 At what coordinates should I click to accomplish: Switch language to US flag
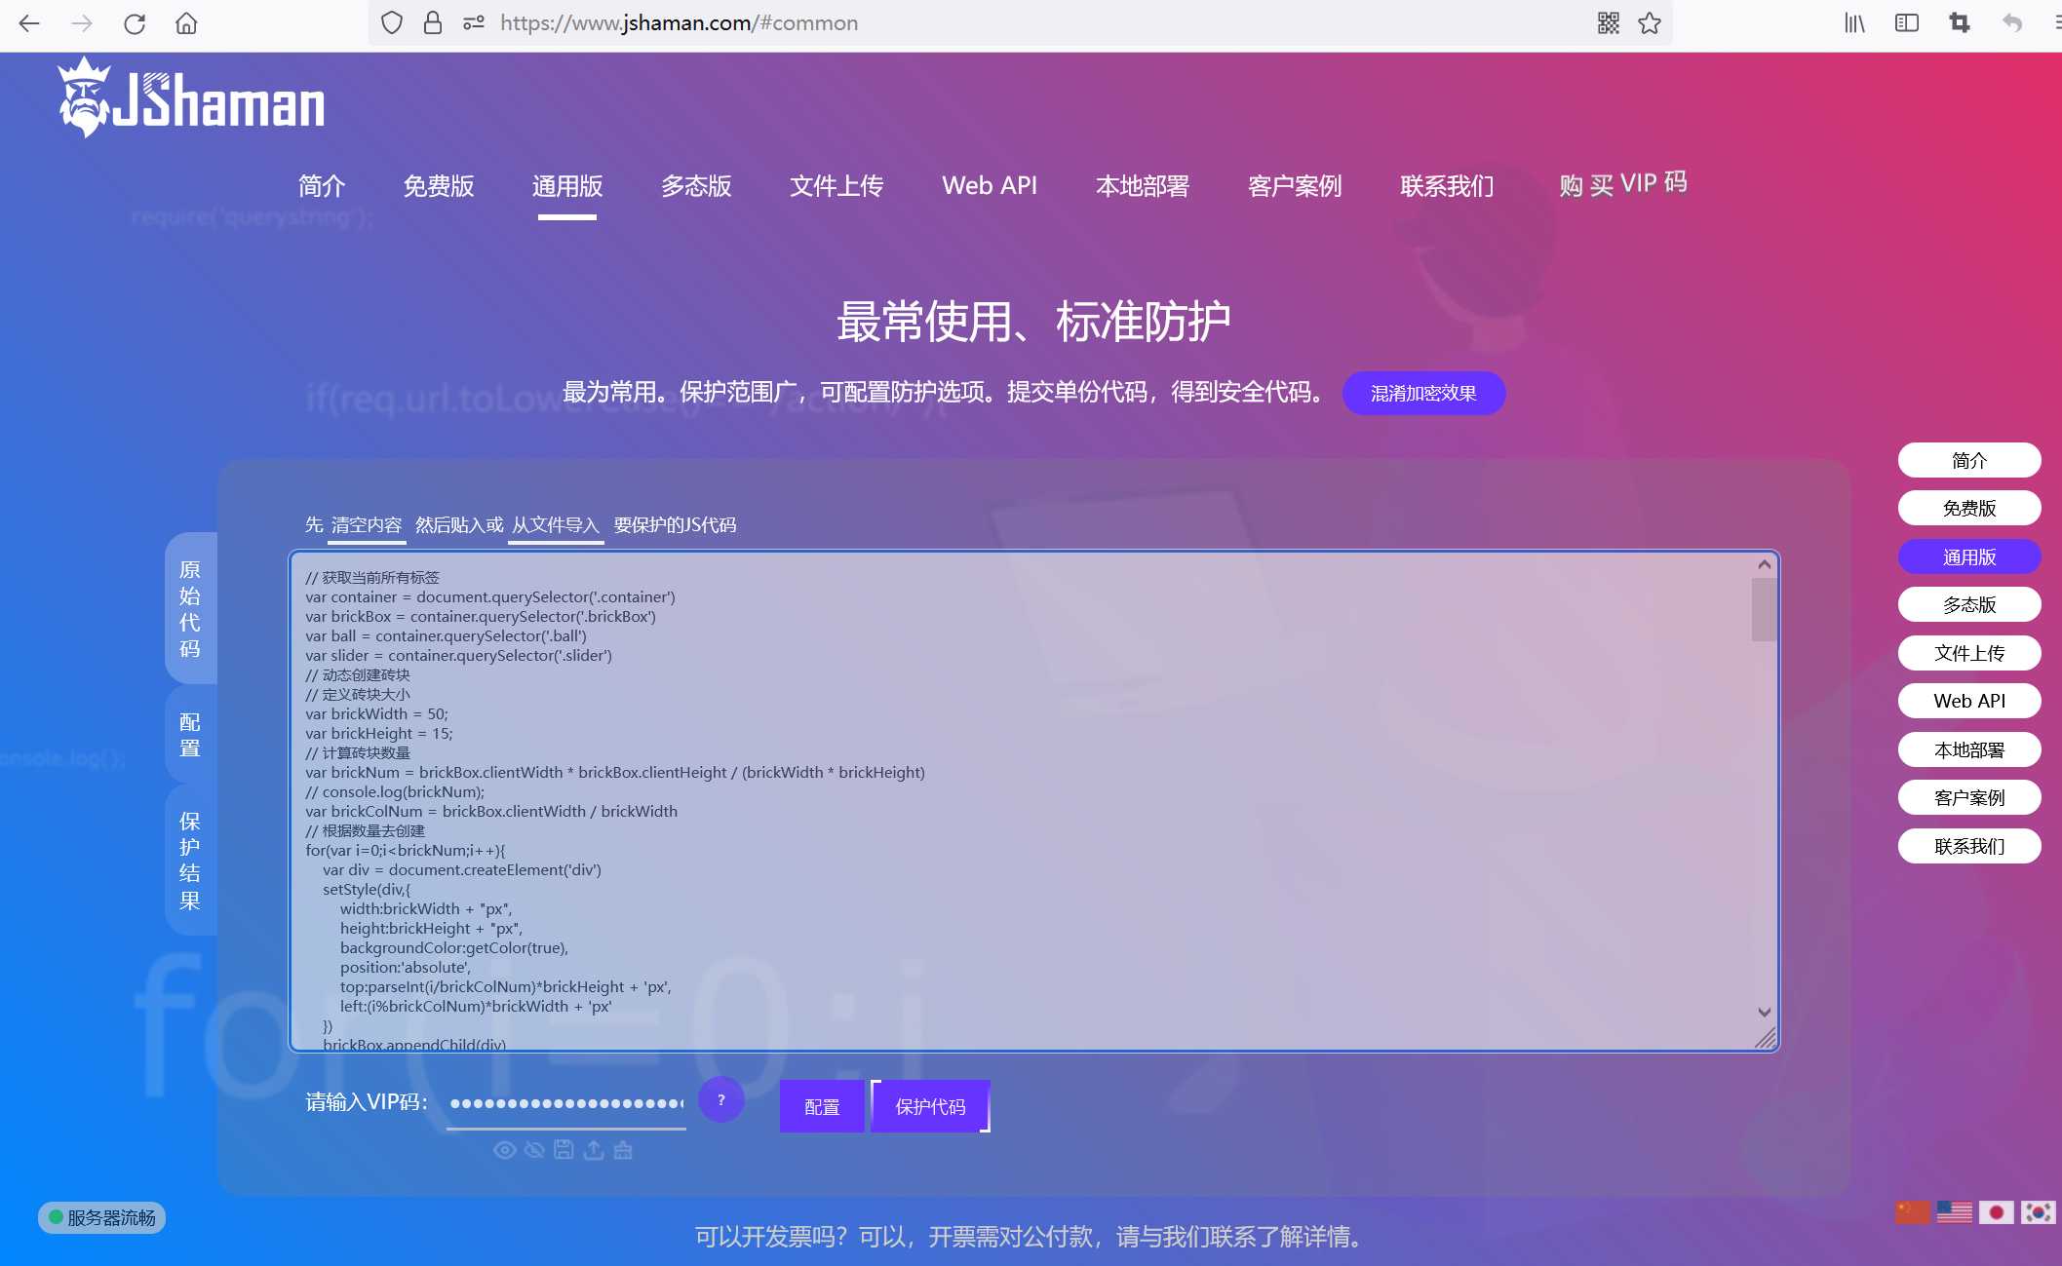pyautogui.click(x=1955, y=1212)
